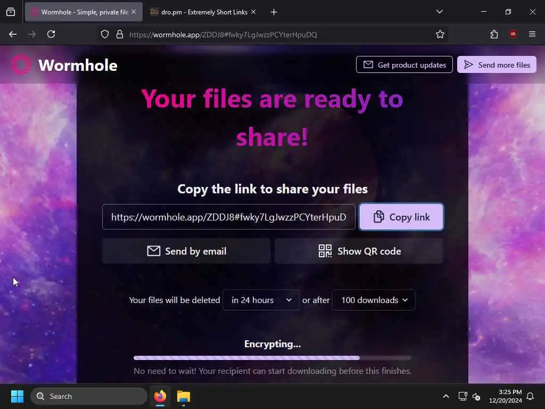Click Show QR code button
This screenshot has width=545, height=409.
(359, 251)
